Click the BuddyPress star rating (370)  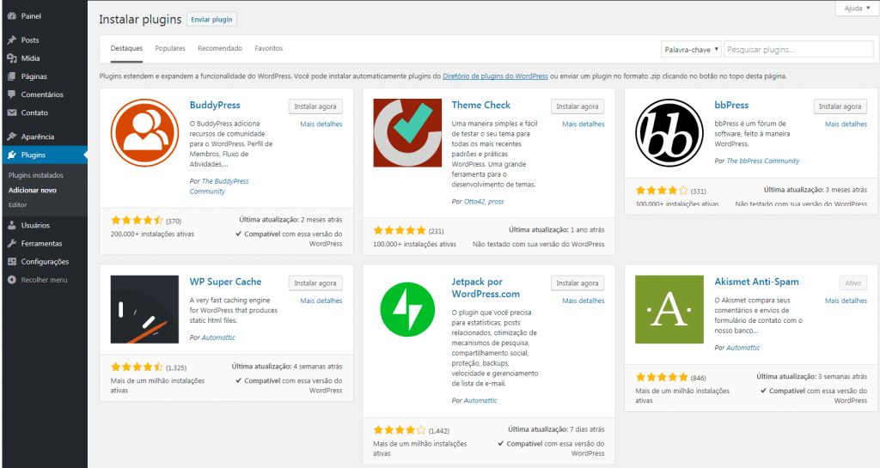pyautogui.click(x=137, y=221)
